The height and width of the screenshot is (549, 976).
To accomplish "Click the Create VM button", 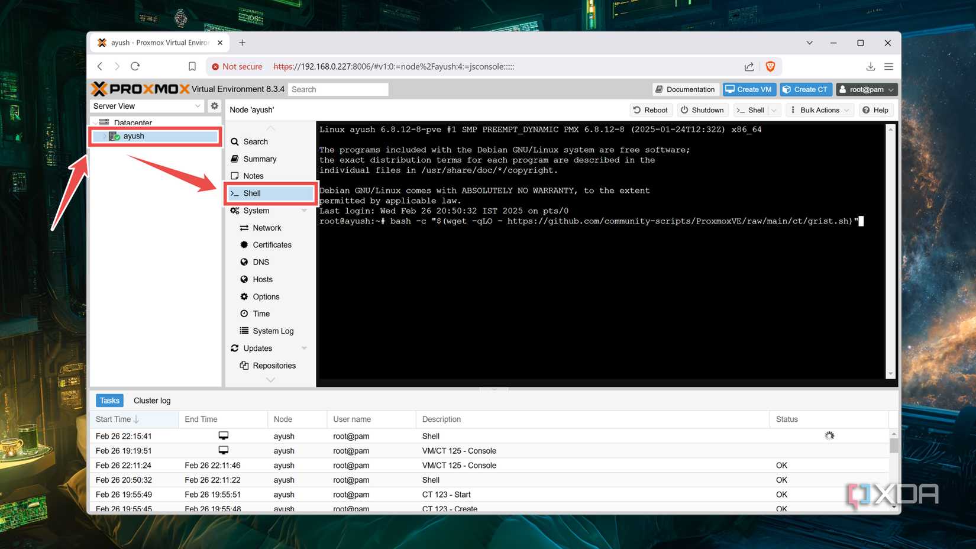I will (x=748, y=89).
